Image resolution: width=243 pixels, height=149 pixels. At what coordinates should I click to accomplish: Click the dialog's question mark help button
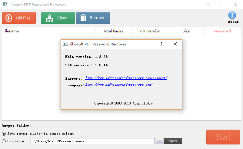click(161, 44)
